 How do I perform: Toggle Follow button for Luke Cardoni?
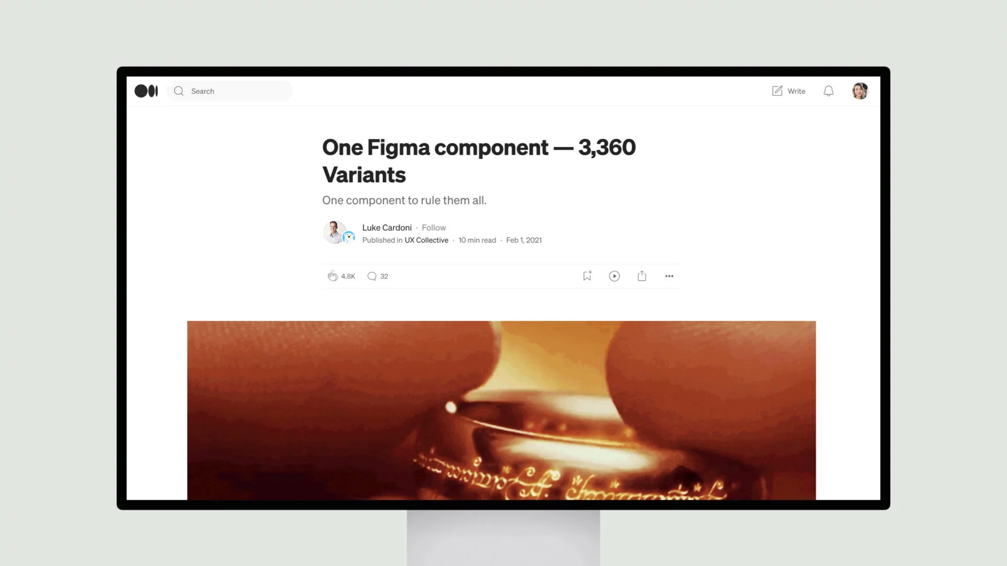coord(434,227)
